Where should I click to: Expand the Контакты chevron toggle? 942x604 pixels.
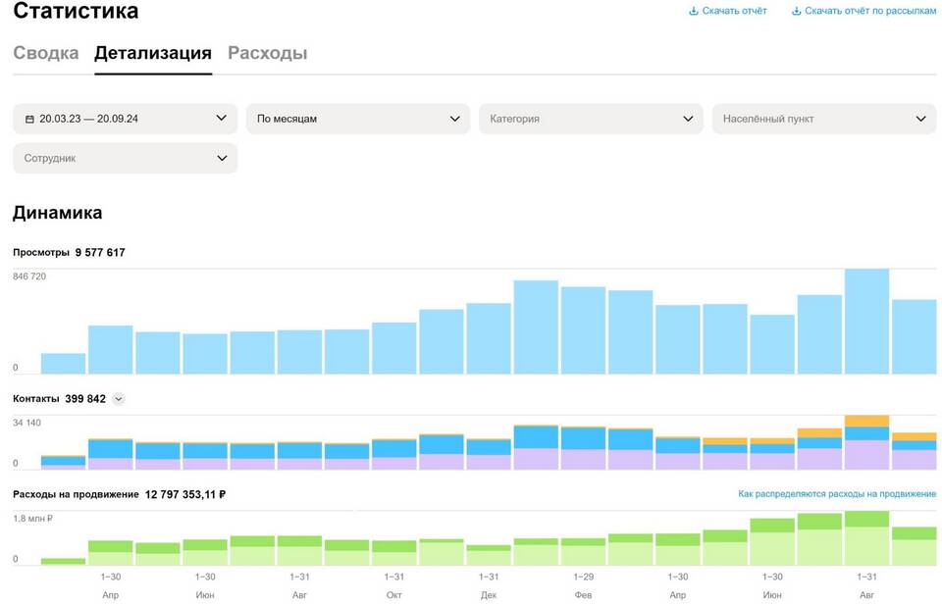119,399
